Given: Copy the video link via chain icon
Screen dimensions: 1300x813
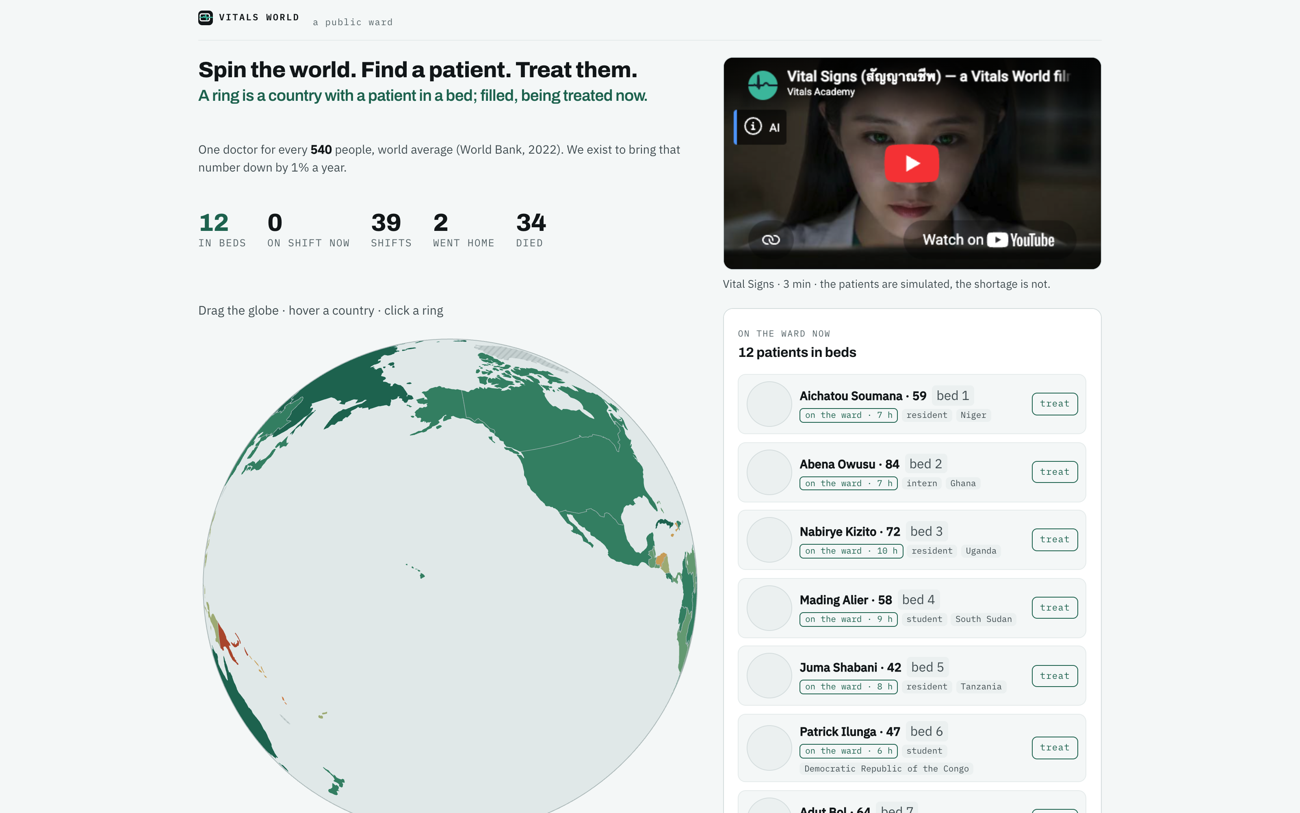Looking at the screenshot, I should (x=771, y=240).
